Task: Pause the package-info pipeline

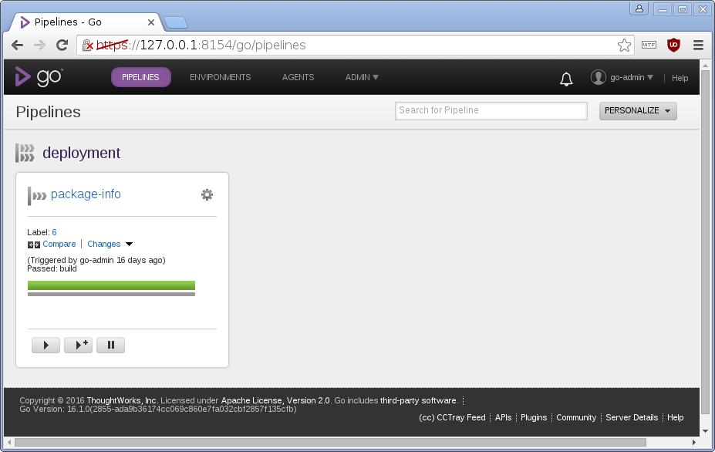Action: (x=111, y=345)
